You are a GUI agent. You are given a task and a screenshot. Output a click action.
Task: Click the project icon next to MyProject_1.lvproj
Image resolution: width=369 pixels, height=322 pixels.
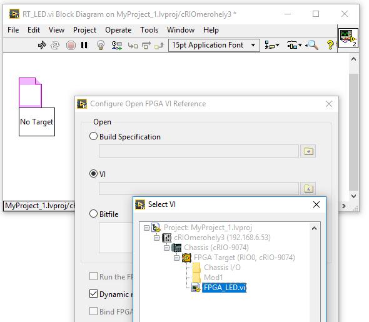click(156, 228)
